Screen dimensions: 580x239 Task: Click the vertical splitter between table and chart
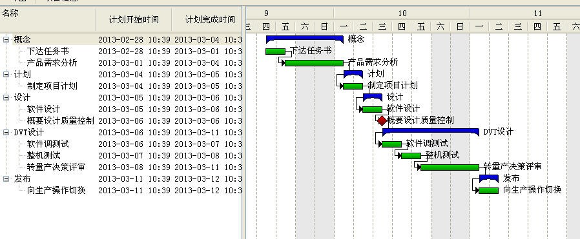[x=243, y=122]
